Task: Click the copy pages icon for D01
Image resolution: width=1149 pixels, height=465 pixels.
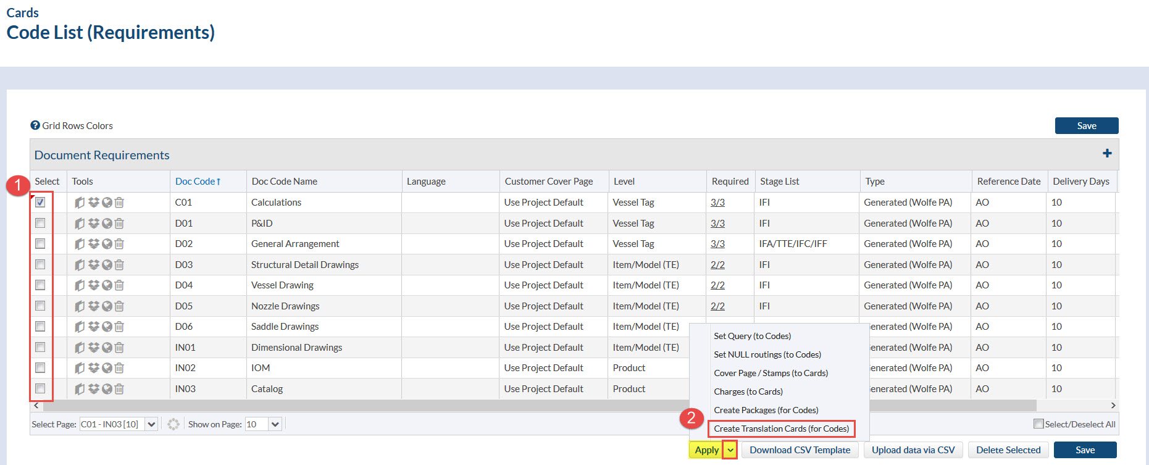Action: [x=80, y=224]
